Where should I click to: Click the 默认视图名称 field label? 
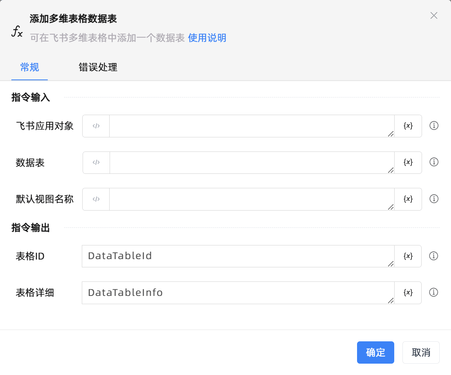pyautogui.click(x=45, y=199)
